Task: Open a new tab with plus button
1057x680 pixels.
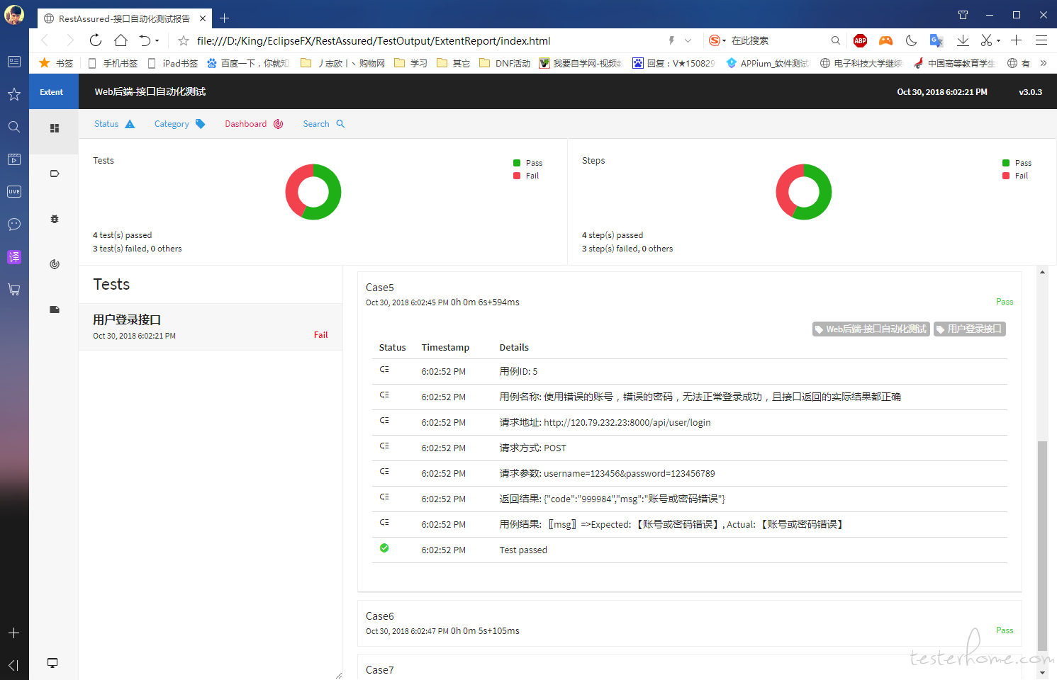Action: point(224,18)
